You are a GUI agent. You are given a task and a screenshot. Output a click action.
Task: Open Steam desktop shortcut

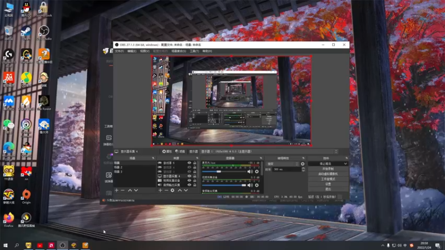pos(26,33)
